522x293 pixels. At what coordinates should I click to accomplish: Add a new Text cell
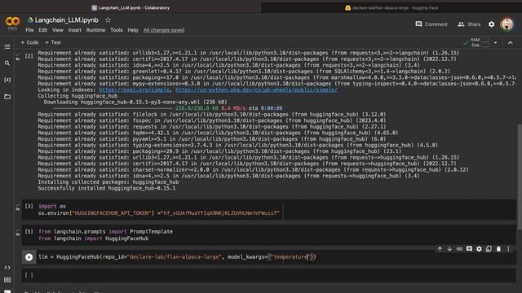click(53, 42)
